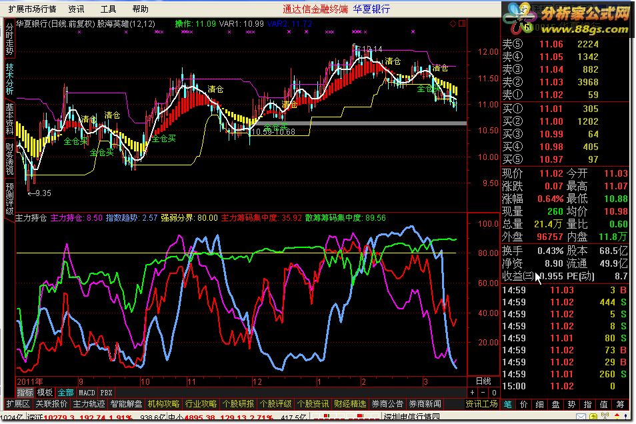636x424 pixels.
Task: Select the 细 tab in quote panel
Action: click(539, 405)
